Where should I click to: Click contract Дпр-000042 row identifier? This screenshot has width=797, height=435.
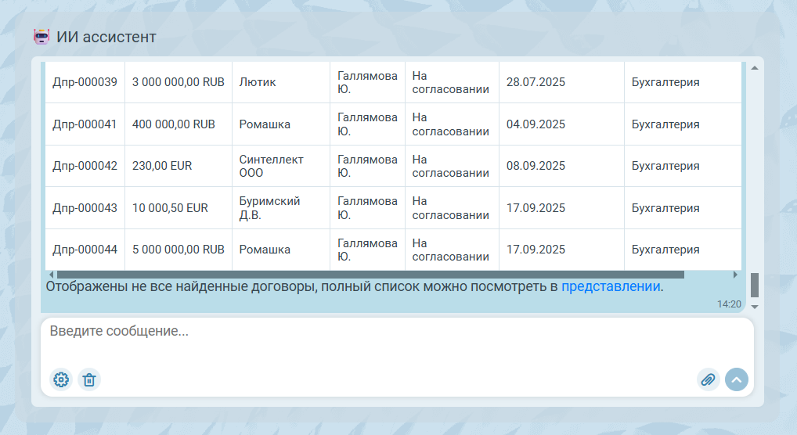pyautogui.click(x=85, y=166)
